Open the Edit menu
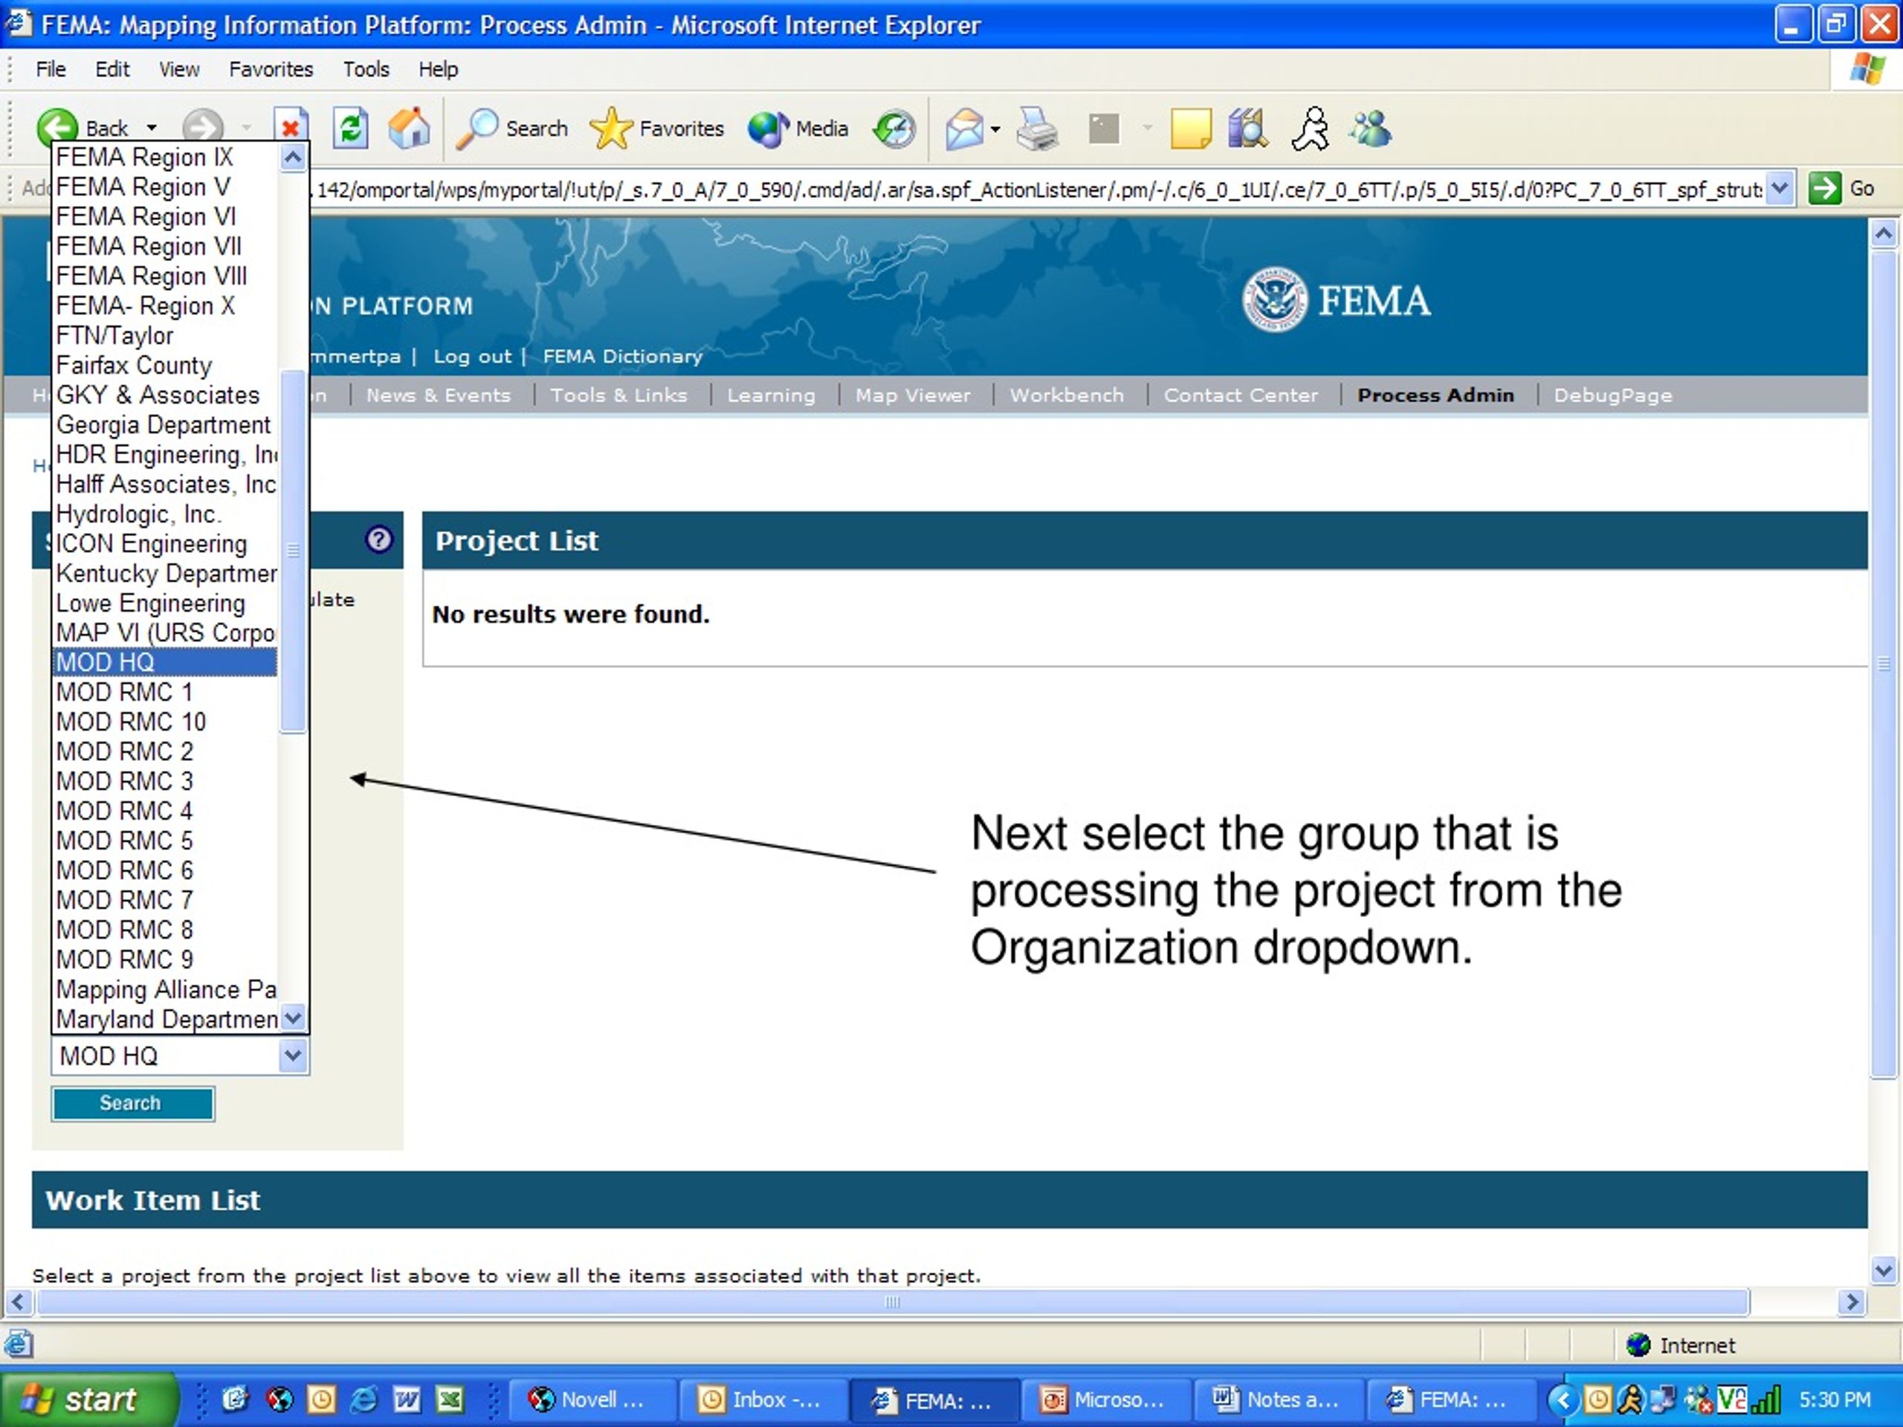The image size is (1903, 1427). click(112, 69)
